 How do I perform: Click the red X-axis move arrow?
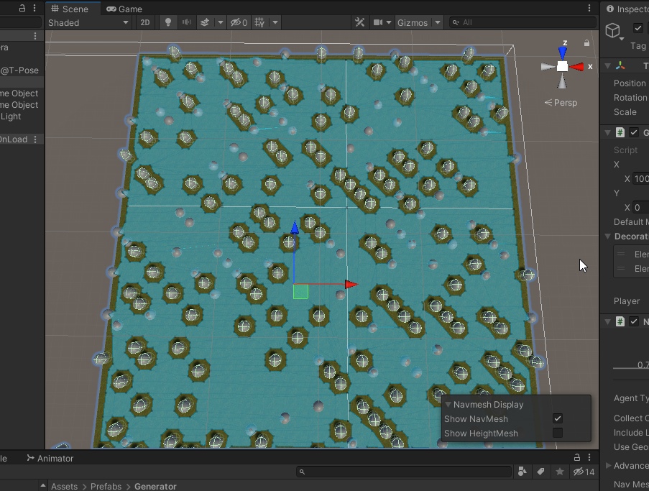[351, 284]
